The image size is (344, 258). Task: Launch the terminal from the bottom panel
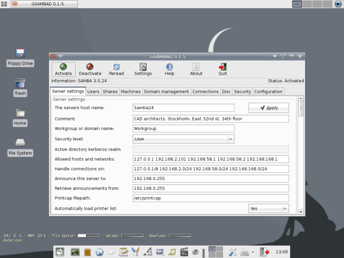75,252
